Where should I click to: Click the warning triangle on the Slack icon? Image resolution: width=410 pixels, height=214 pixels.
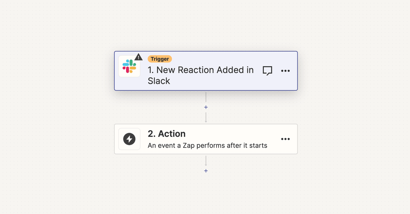coord(138,57)
